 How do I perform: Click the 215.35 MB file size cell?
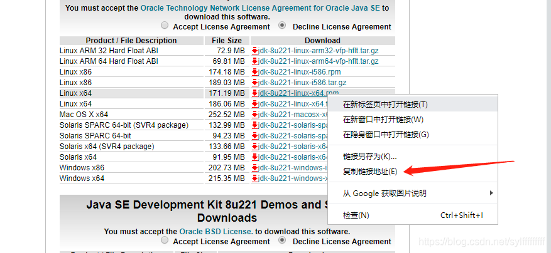coord(227,178)
